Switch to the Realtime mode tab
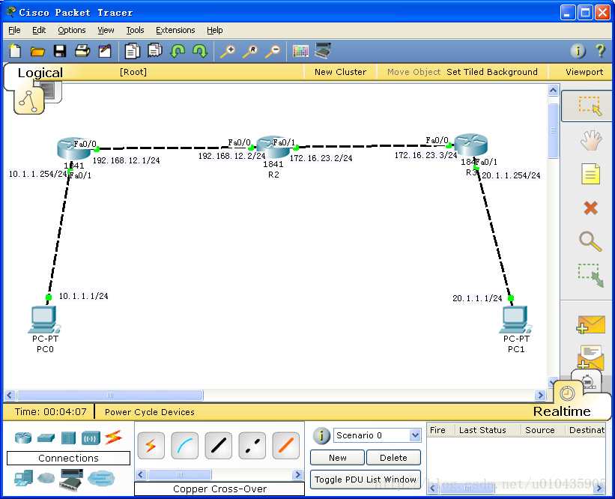This screenshot has width=615, height=499. (562, 411)
